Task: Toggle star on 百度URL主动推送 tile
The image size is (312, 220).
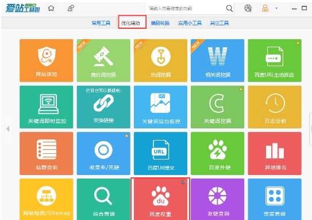Action: pyautogui.click(x=298, y=43)
